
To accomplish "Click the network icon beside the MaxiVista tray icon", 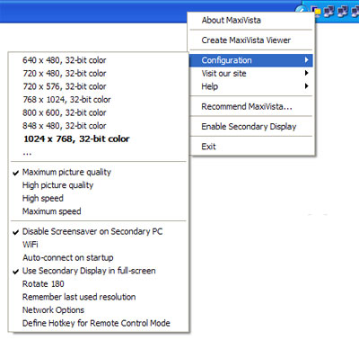I will 329,12.
